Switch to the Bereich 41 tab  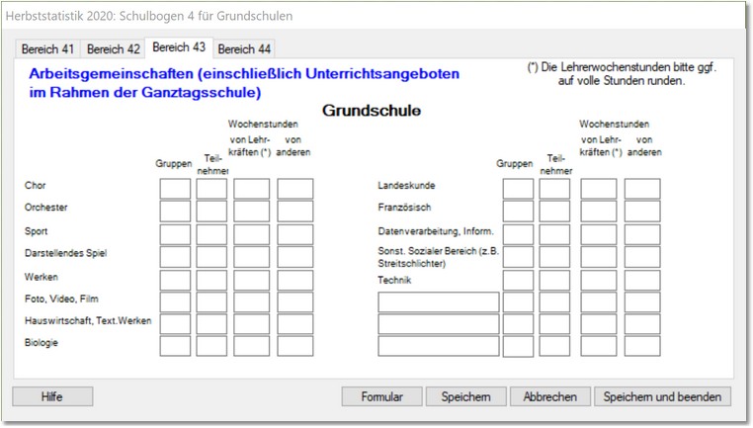coord(48,48)
